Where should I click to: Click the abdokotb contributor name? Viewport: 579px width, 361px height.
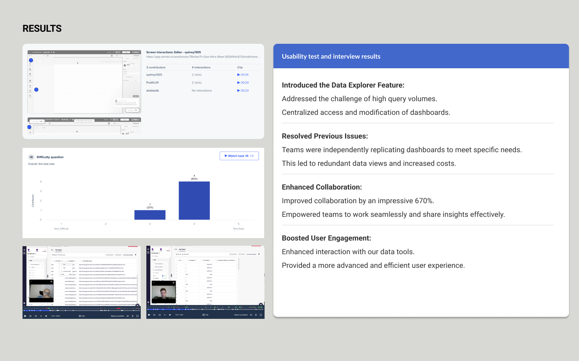152,91
